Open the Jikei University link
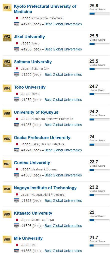This screenshot has height=253, width=112. click(29, 37)
